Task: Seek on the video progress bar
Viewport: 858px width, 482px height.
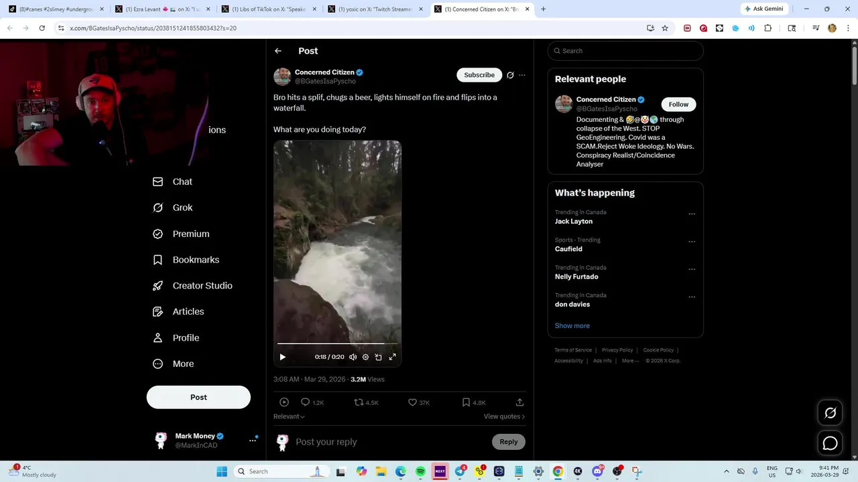Action: point(337,344)
